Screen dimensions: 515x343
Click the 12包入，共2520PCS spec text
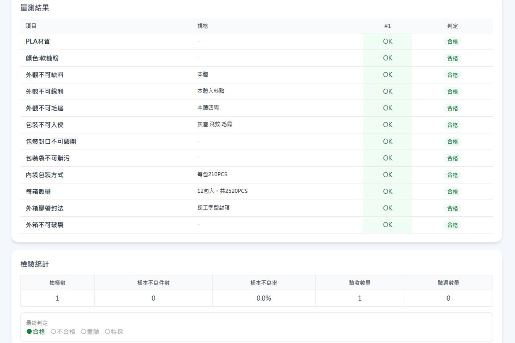[222, 191]
